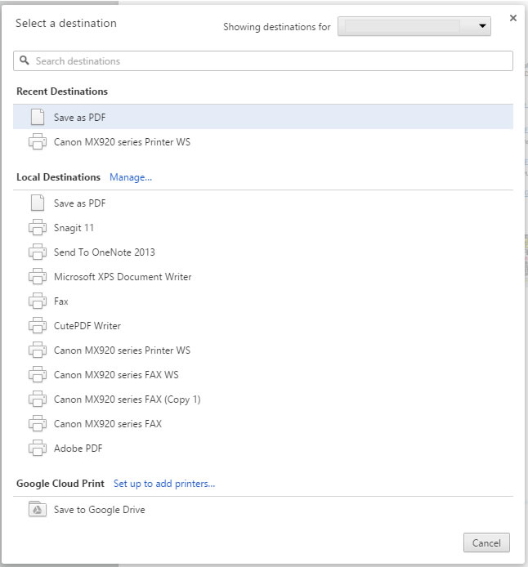This screenshot has height=567, width=528.
Task: Click printer icon for recent Canon MX920 Printer WS
Action: coord(38,141)
